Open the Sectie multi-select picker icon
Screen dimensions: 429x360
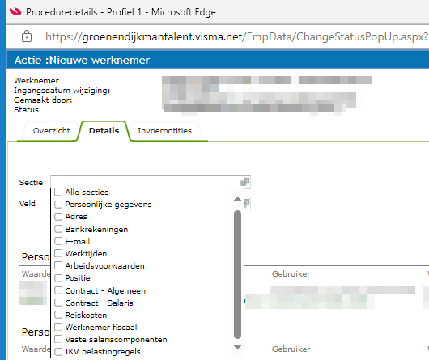click(x=245, y=182)
